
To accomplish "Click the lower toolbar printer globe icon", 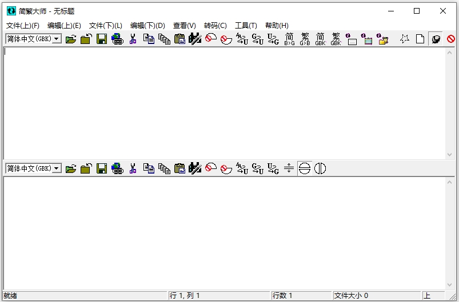I will [117, 168].
